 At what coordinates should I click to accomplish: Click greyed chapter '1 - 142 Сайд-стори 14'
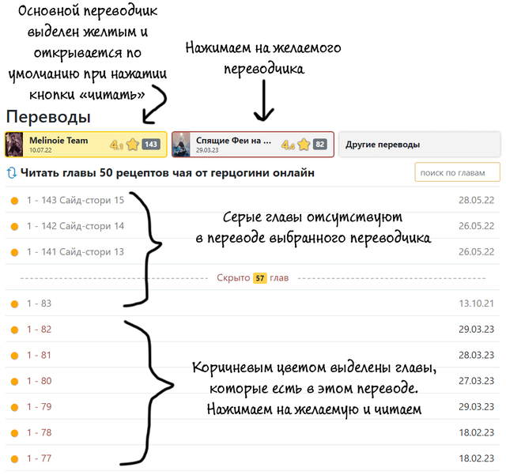[x=75, y=226]
